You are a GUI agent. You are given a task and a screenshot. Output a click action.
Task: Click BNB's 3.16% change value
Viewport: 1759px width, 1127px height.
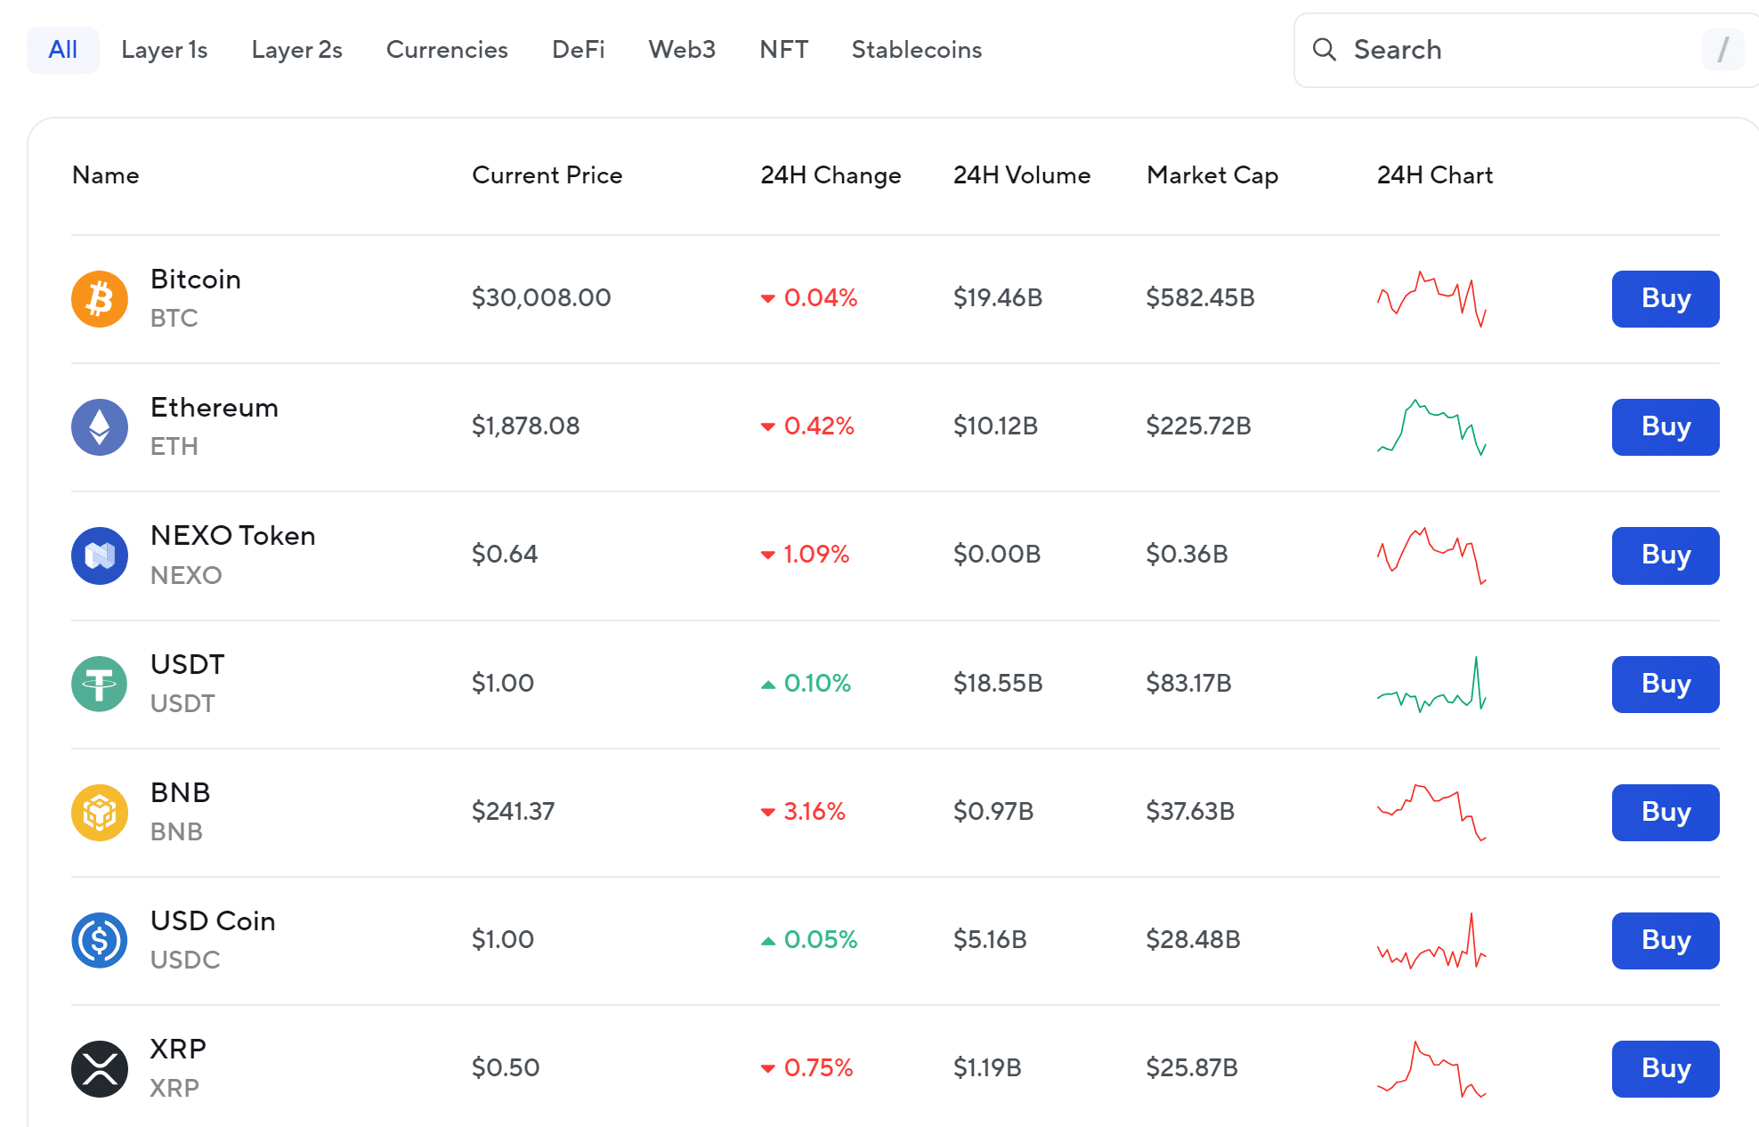[815, 811]
